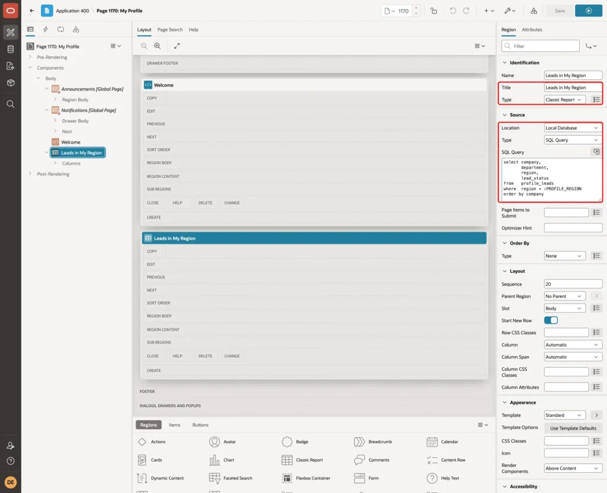Pick the Classic Report gallery item
This screenshot has height=493, width=607.
click(302, 460)
